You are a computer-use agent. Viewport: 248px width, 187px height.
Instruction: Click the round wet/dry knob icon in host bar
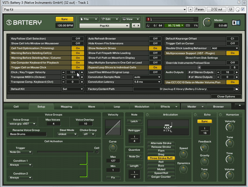pos(238,9)
